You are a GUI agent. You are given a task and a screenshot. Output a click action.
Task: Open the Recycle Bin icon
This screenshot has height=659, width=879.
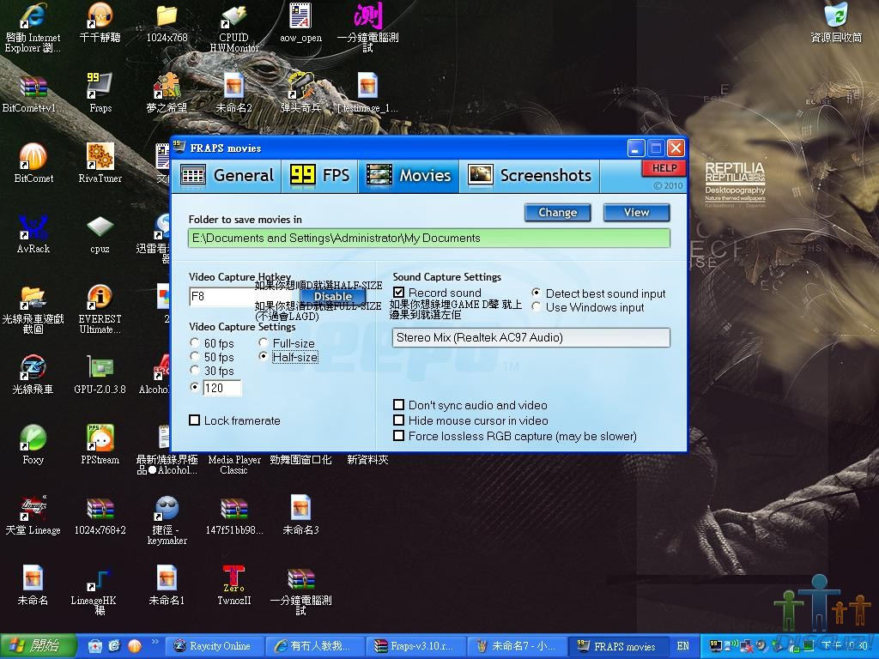pos(835,17)
